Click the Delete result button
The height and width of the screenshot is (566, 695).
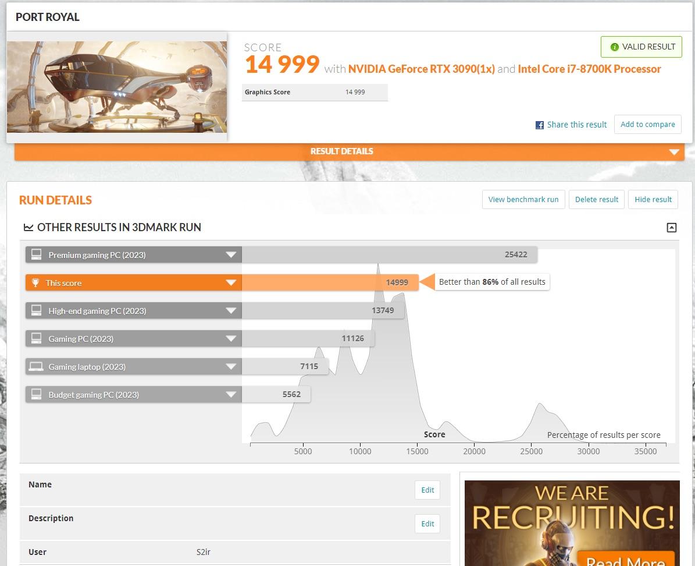click(x=597, y=199)
